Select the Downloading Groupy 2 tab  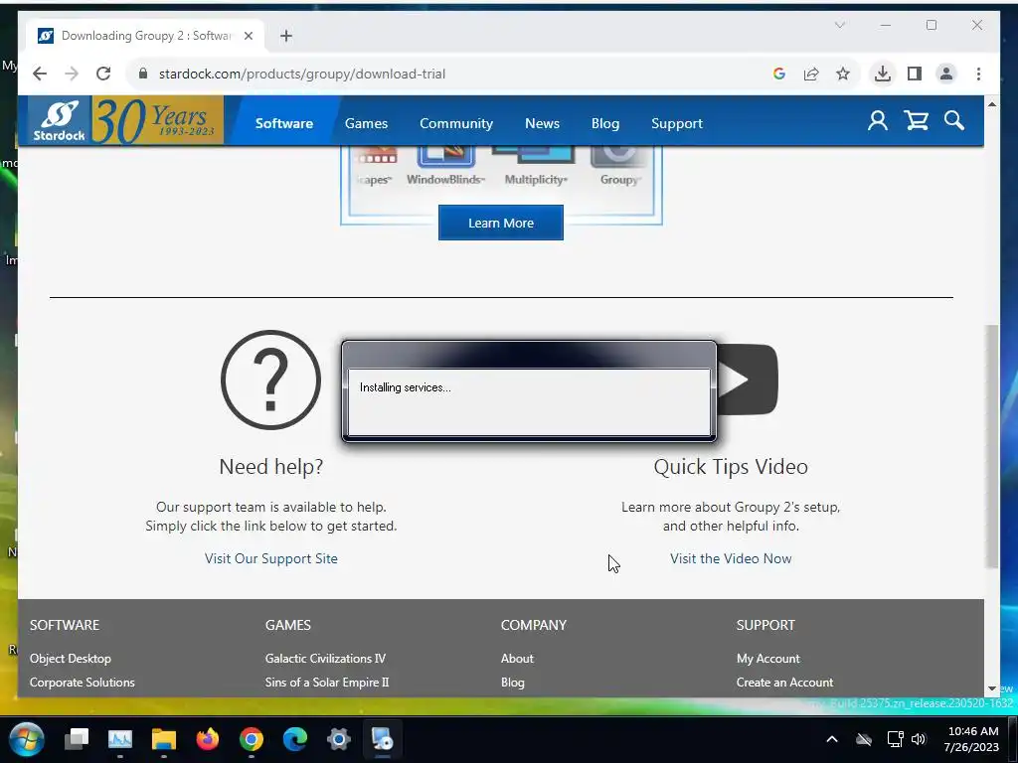tap(146, 36)
